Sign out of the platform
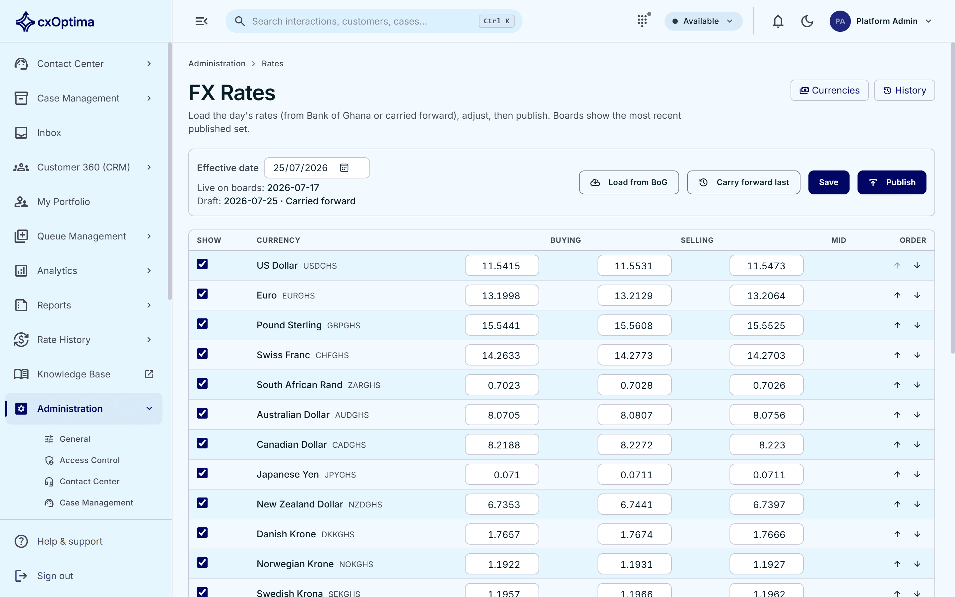The image size is (955, 597). pos(84,576)
